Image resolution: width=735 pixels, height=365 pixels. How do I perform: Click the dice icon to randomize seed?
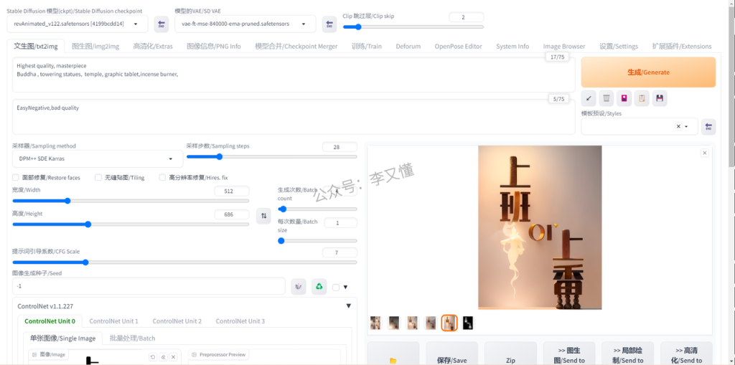point(298,287)
